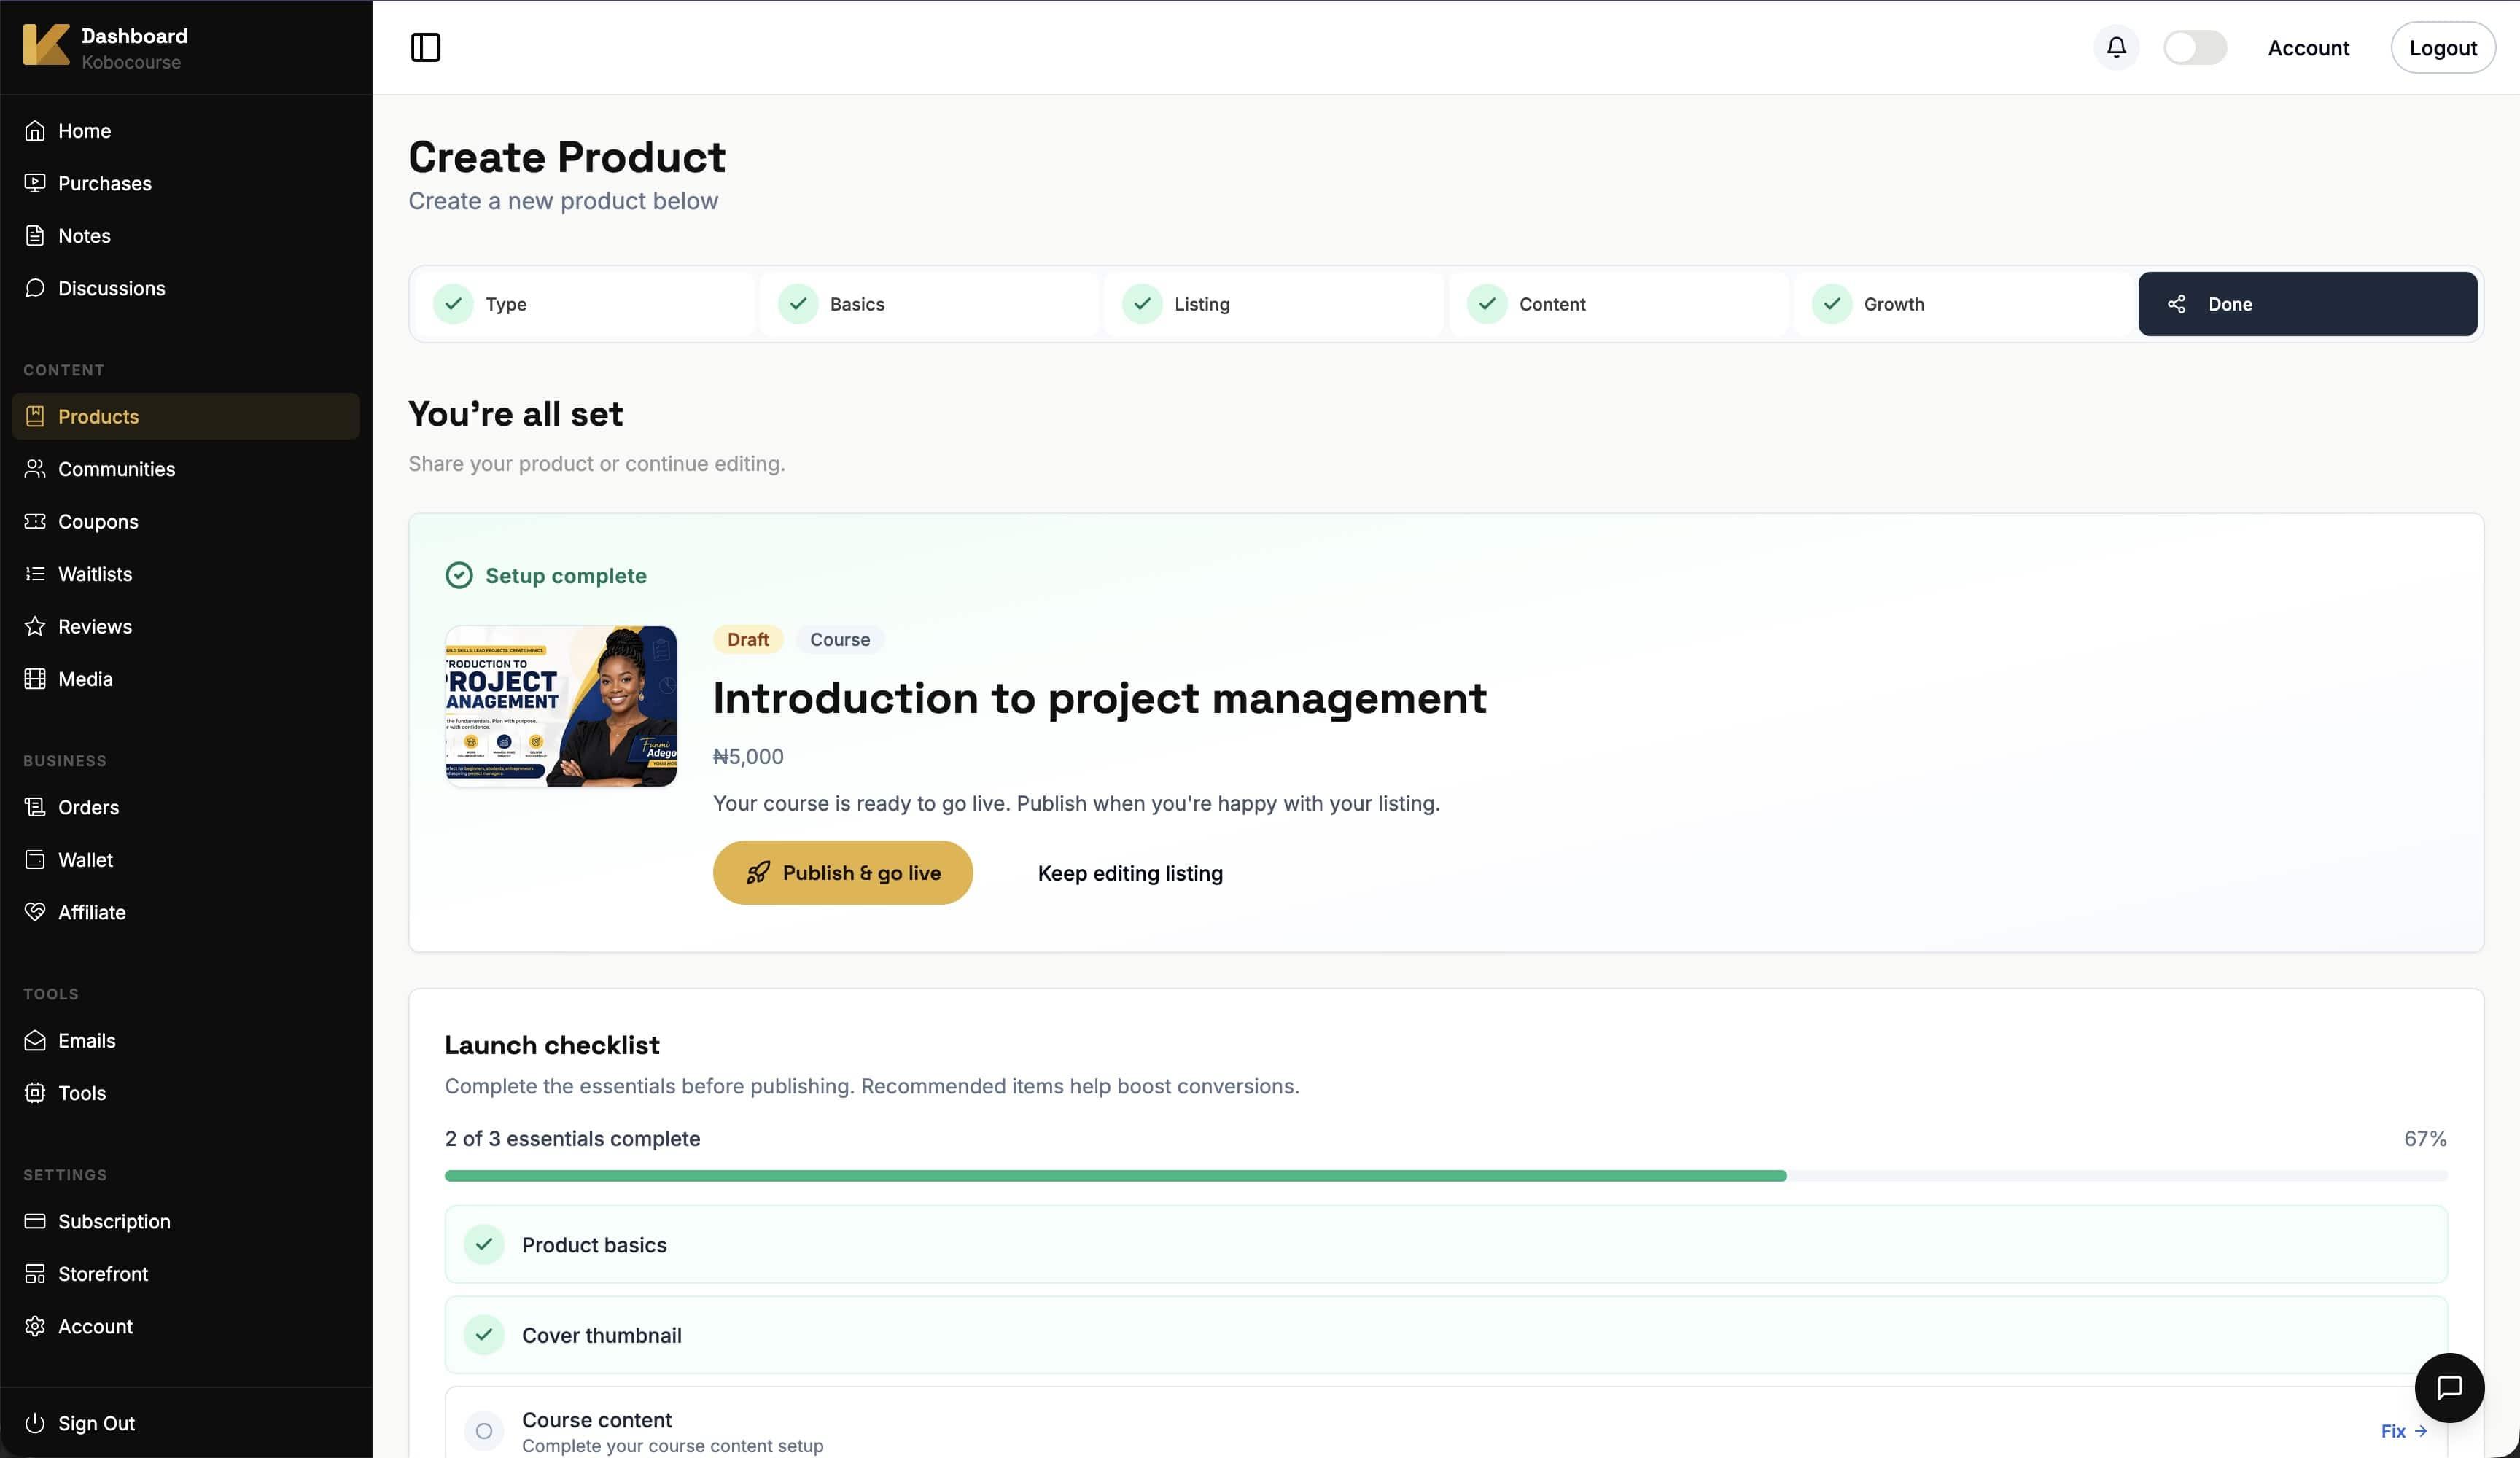Image resolution: width=2520 pixels, height=1458 pixels.
Task: Click the Cover thumbnail checklist item
Action: click(x=1446, y=1335)
